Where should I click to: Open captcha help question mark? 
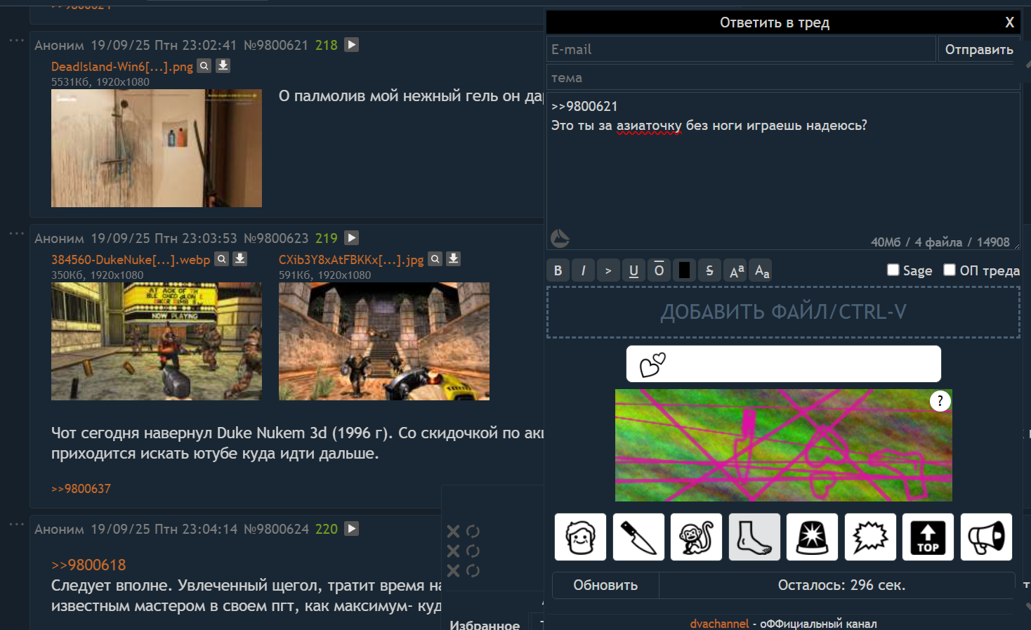pyautogui.click(x=940, y=401)
